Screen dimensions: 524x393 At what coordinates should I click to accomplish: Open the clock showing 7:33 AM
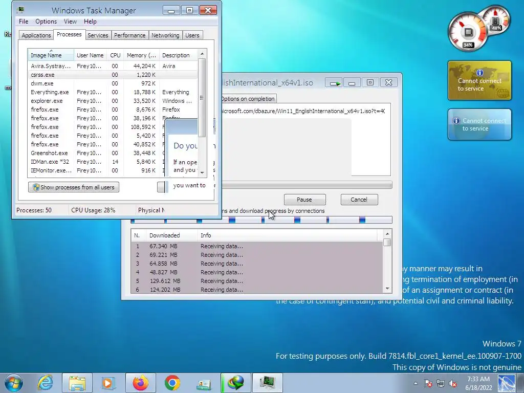click(x=478, y=383)
